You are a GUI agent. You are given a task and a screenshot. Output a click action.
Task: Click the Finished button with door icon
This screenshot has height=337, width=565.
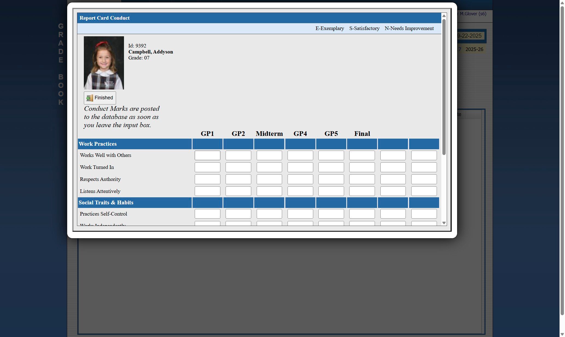(x=100, y=98)
